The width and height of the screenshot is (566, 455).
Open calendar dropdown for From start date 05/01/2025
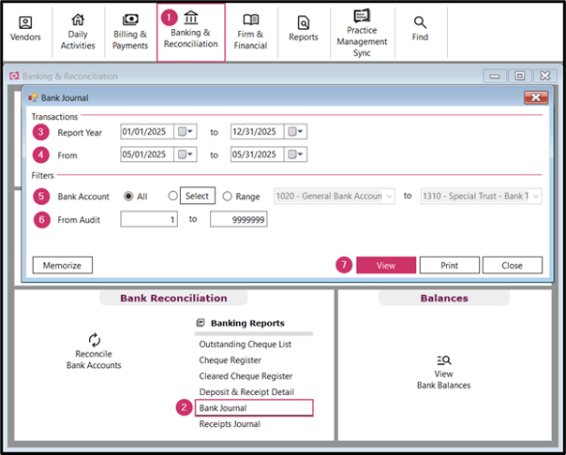pyautogui.click(x=186, y=154)
